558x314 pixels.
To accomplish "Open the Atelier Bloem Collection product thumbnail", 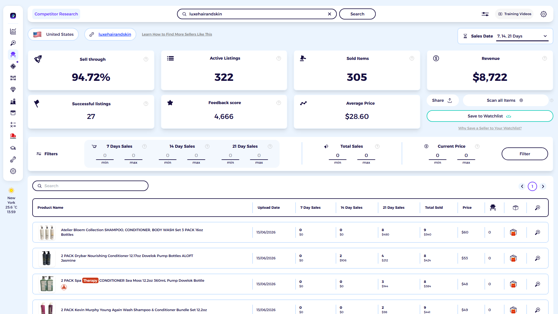I will [x=47, y=232].
